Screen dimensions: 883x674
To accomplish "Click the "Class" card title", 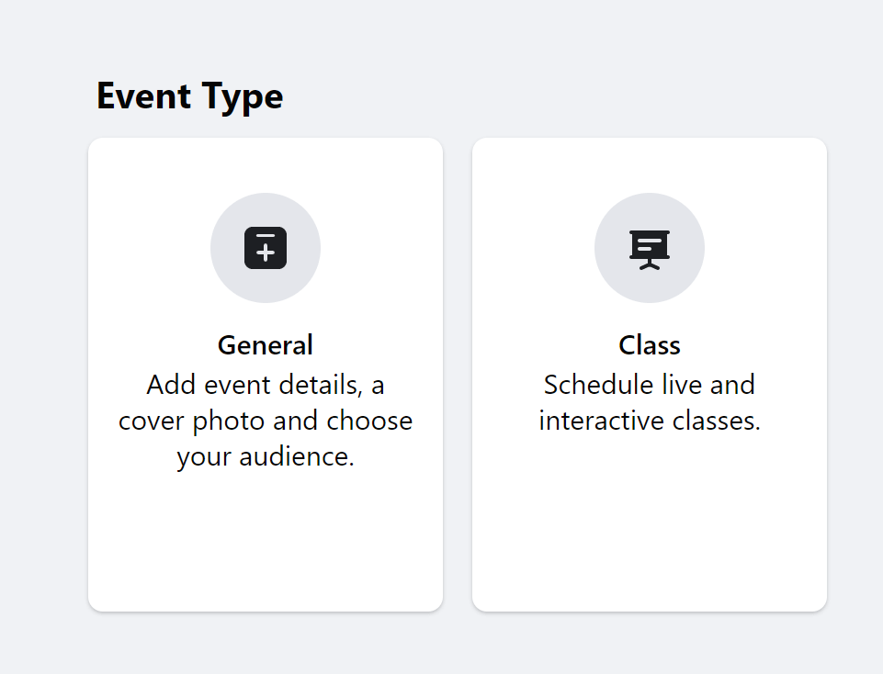I will click(650, 345).
